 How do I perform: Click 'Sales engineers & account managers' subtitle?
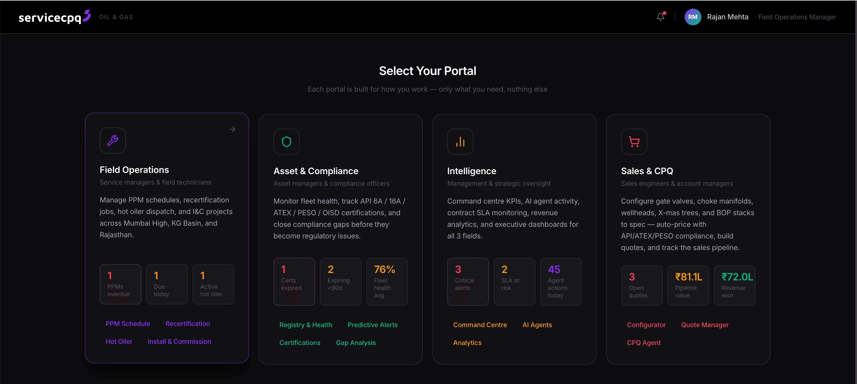[x=677, y=184]
